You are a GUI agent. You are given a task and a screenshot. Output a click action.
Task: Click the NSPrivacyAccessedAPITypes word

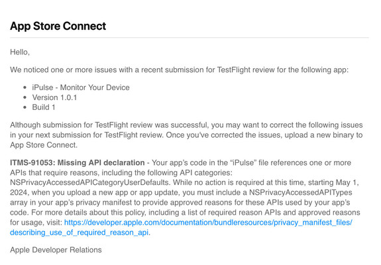(301, 192)
